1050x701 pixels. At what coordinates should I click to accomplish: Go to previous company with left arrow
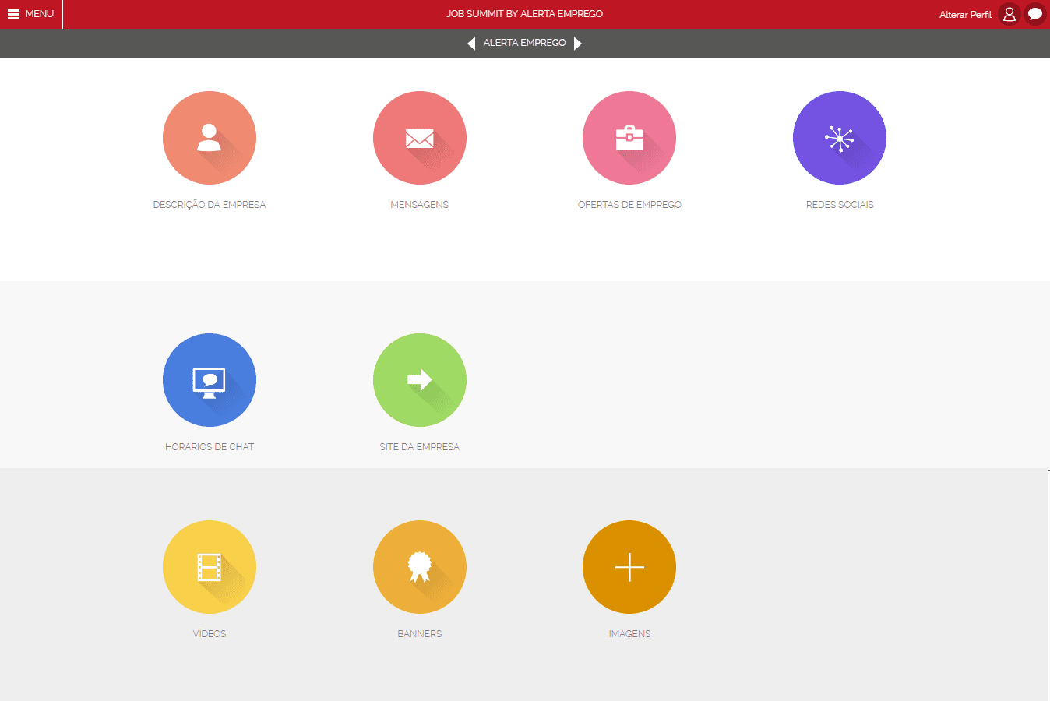(471, 44)
